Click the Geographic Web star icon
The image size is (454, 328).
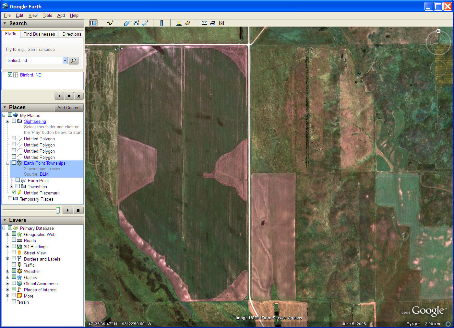point(19,234)
